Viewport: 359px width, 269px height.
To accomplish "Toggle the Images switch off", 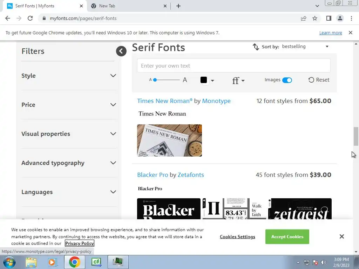I will (287, 80).
